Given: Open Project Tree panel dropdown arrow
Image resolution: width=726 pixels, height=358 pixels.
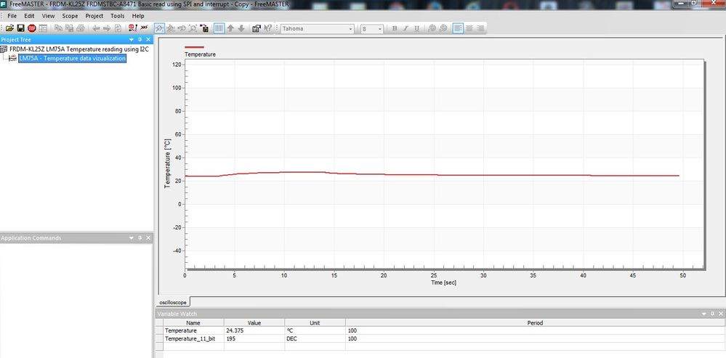Looking at the screenshot, I should pyautogui.click(x=132, y=40).
